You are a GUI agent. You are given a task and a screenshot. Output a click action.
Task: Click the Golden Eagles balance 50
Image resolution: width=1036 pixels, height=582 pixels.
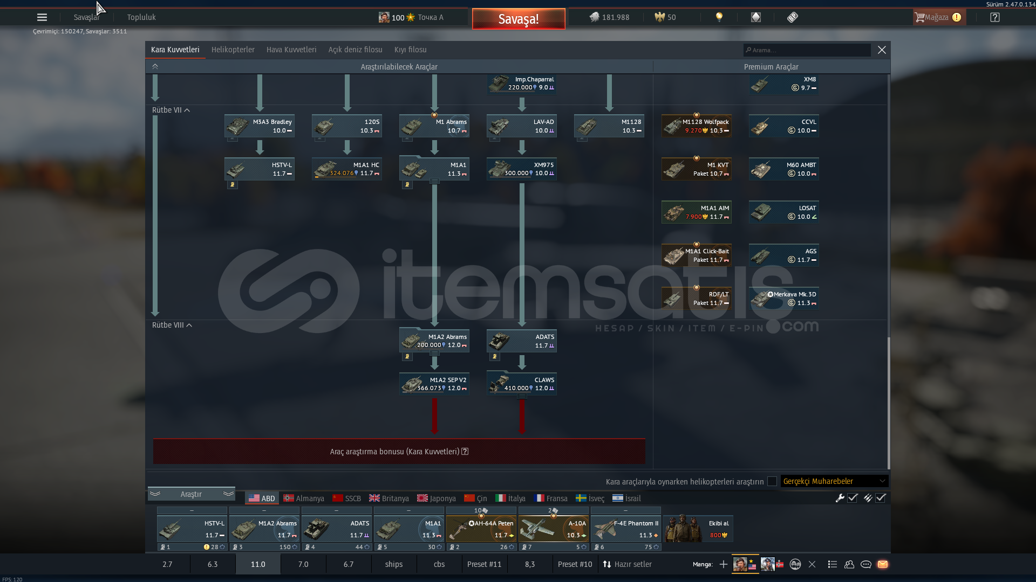665,17
